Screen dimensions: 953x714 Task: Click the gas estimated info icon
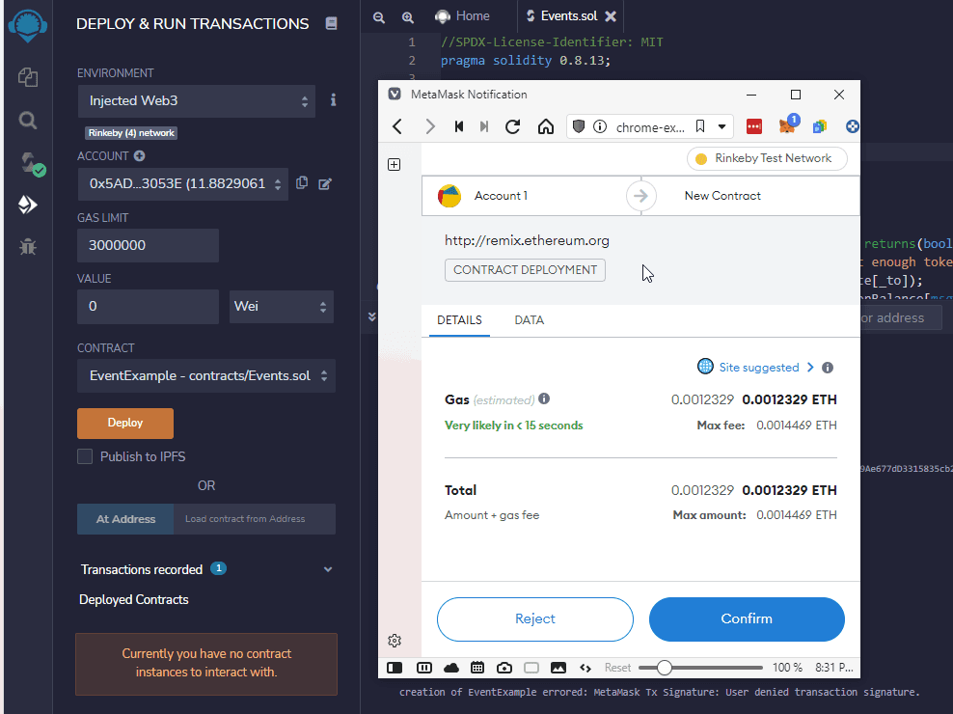tap(544, 398)
